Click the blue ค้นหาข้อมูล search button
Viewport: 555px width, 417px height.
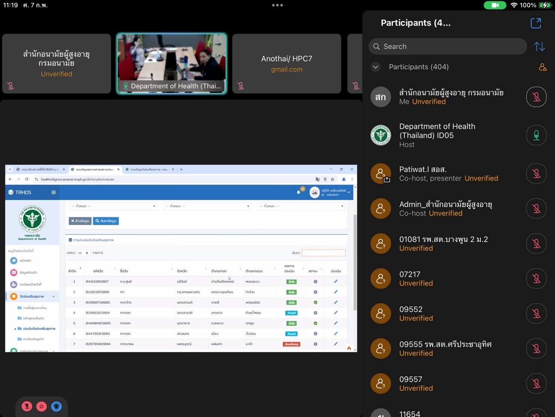tap(106, 221)
